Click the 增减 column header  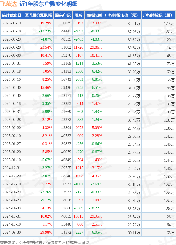click(78, 15)
